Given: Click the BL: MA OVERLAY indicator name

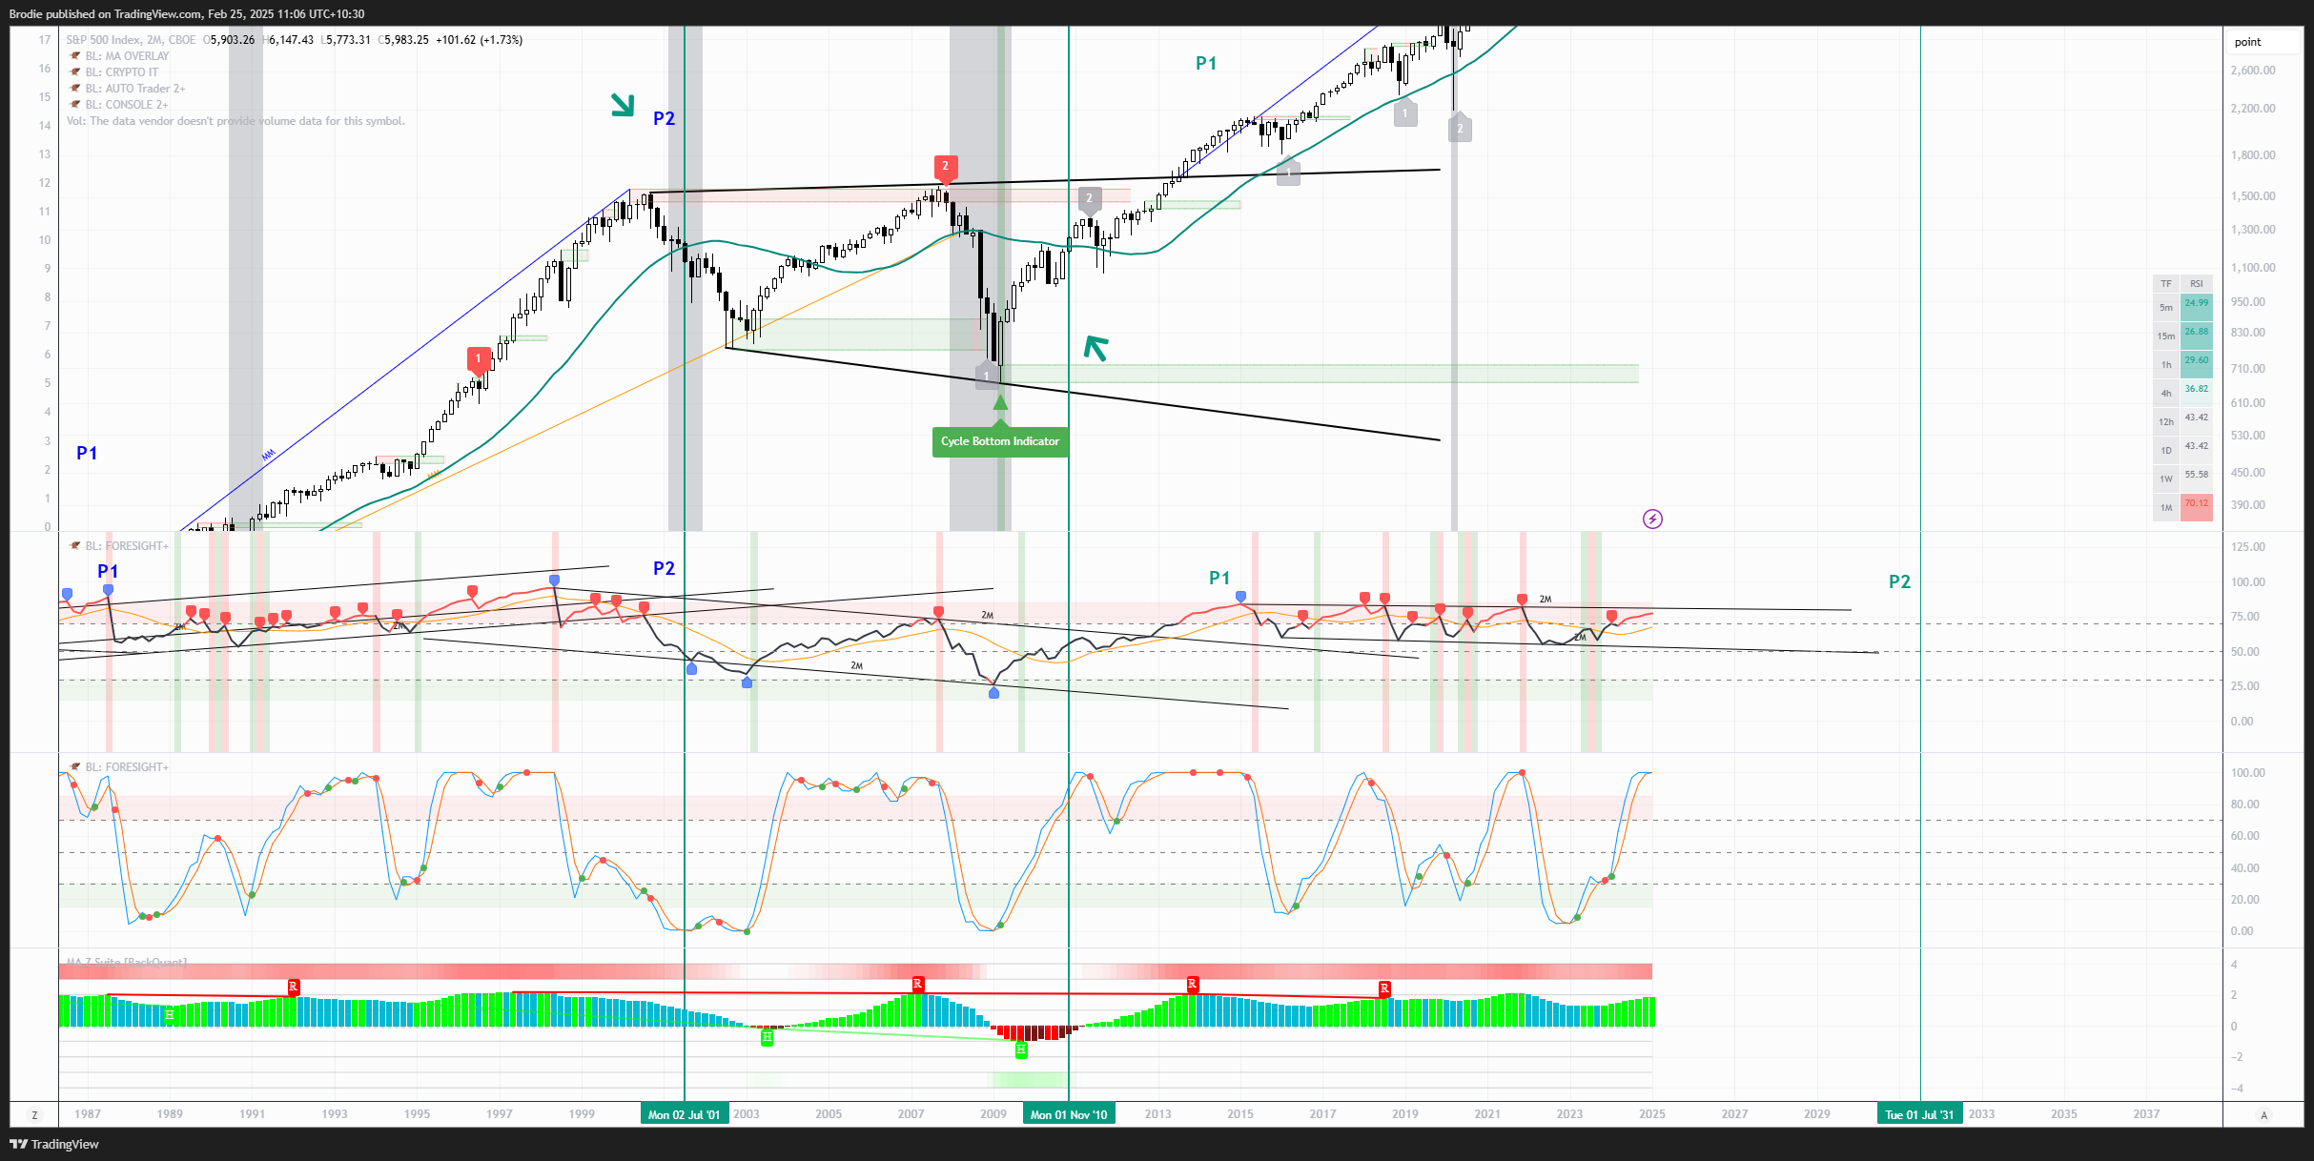Looking at the screenshot, I should point(127,56).
